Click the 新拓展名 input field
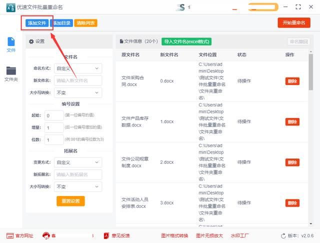Screen dimensions: 320x243 pyautogui.click(x=78, y=174)
